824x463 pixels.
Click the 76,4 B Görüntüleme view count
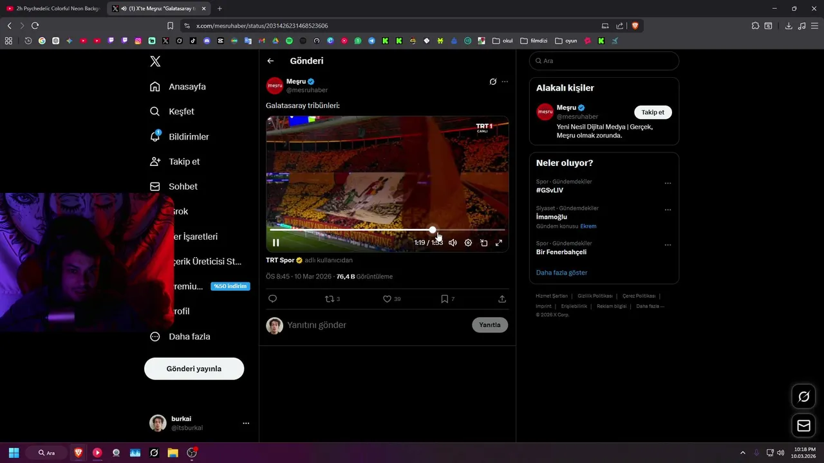tap(364, 277)
